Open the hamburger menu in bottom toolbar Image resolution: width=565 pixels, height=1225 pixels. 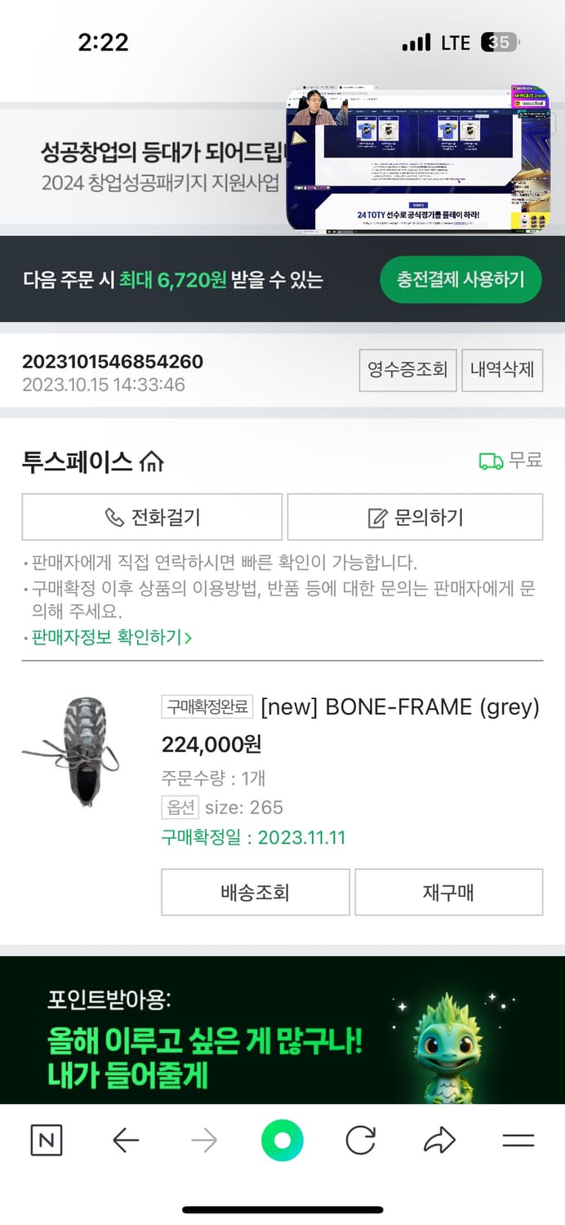coord(519,1141)
